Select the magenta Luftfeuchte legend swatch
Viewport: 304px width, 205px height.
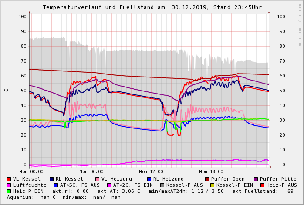[9, 185]
